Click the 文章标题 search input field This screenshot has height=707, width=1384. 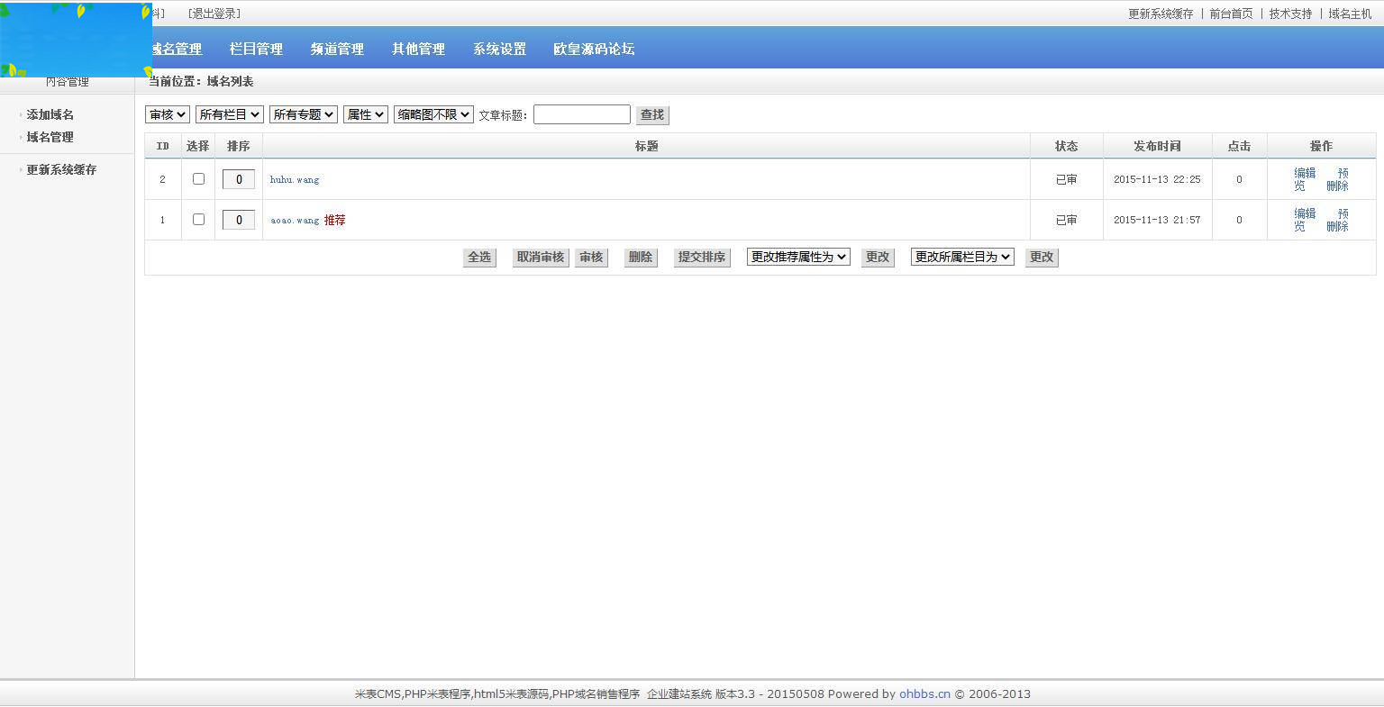pos(581,114)
